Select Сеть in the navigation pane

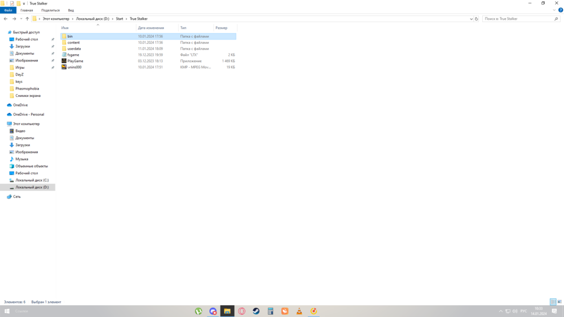16,197
